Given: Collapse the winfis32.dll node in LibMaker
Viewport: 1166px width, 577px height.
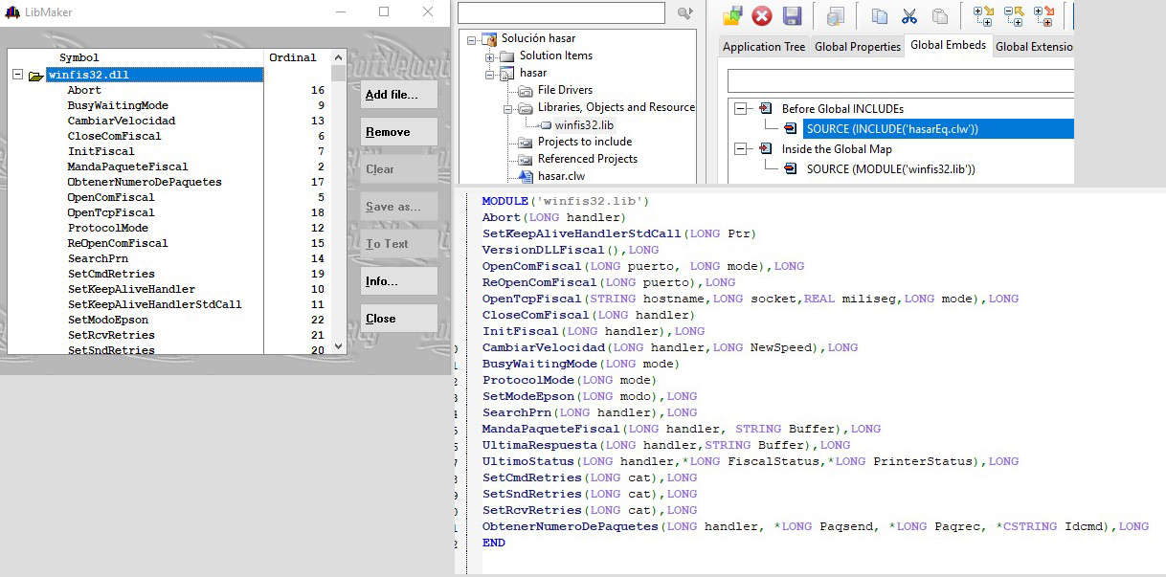Looking at the screenshot, I should 17,75.
